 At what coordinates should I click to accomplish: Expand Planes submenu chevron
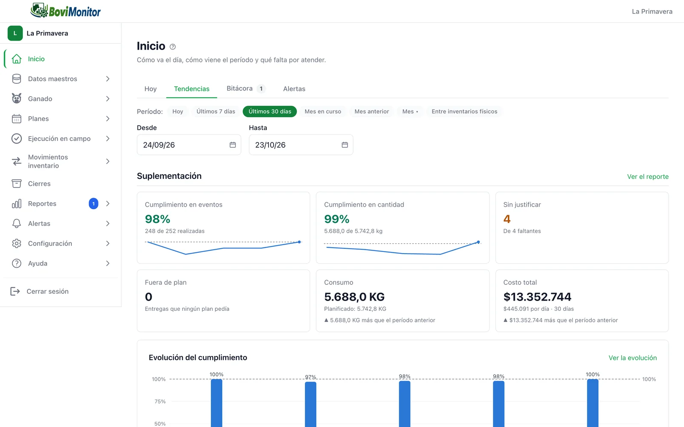(x=108, y=119)
